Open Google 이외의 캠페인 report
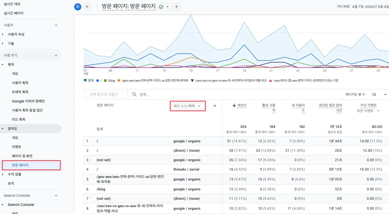The image size is (389, 214). [x=28, y=101]
